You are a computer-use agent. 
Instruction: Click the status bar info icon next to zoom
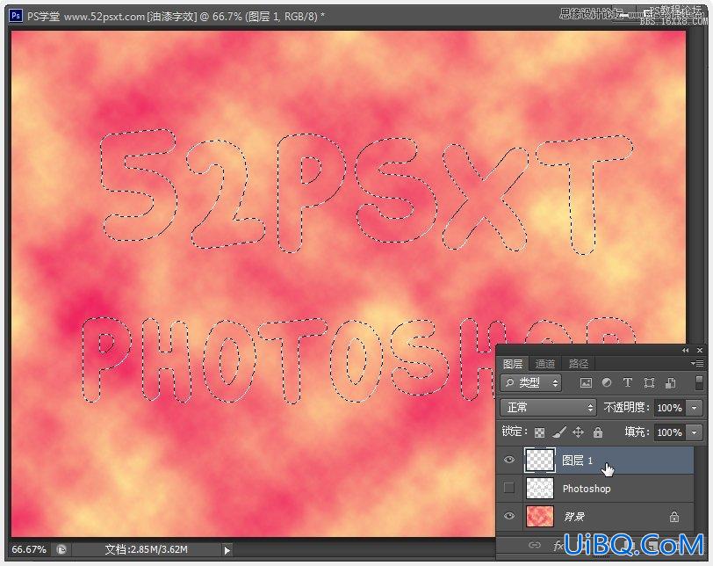pyautogui.click(x=61, y=549)
